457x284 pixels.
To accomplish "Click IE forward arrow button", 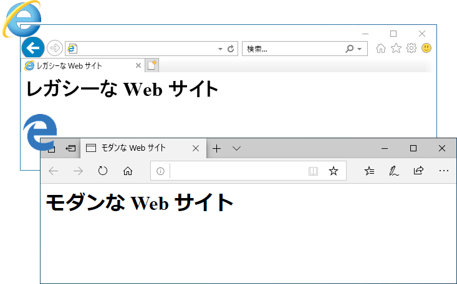I will 54,48.
